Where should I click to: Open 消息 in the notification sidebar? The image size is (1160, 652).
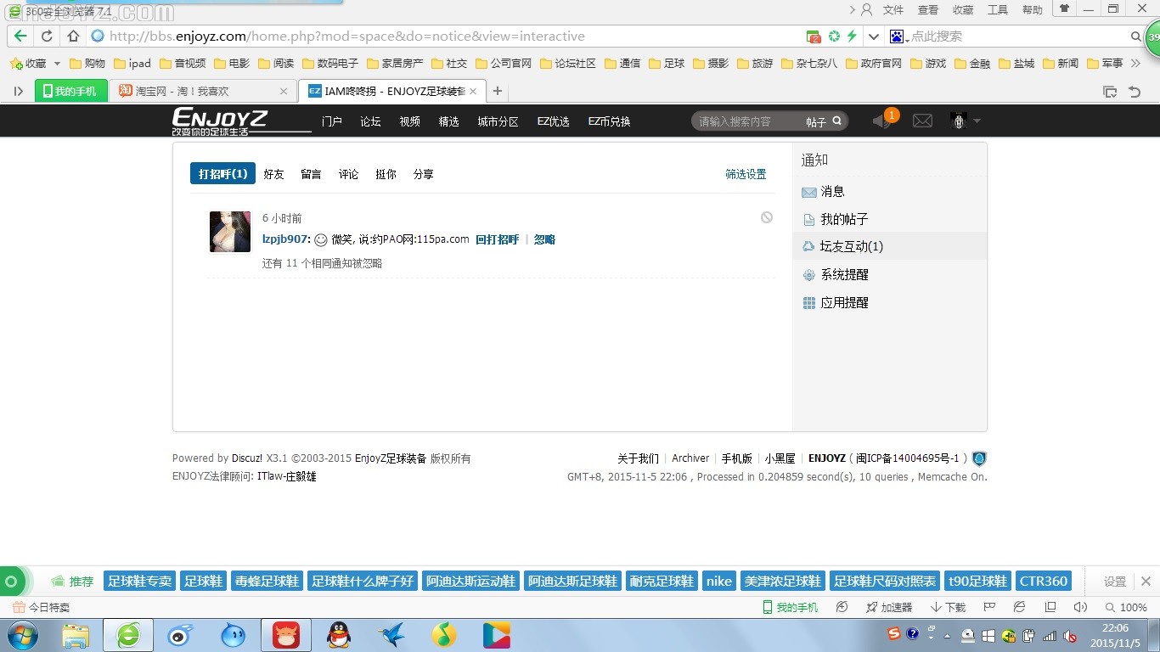(832, 192)
